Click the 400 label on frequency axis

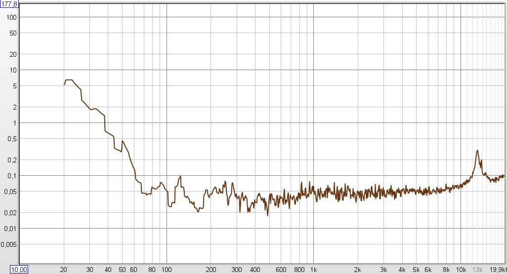(255, 270)
